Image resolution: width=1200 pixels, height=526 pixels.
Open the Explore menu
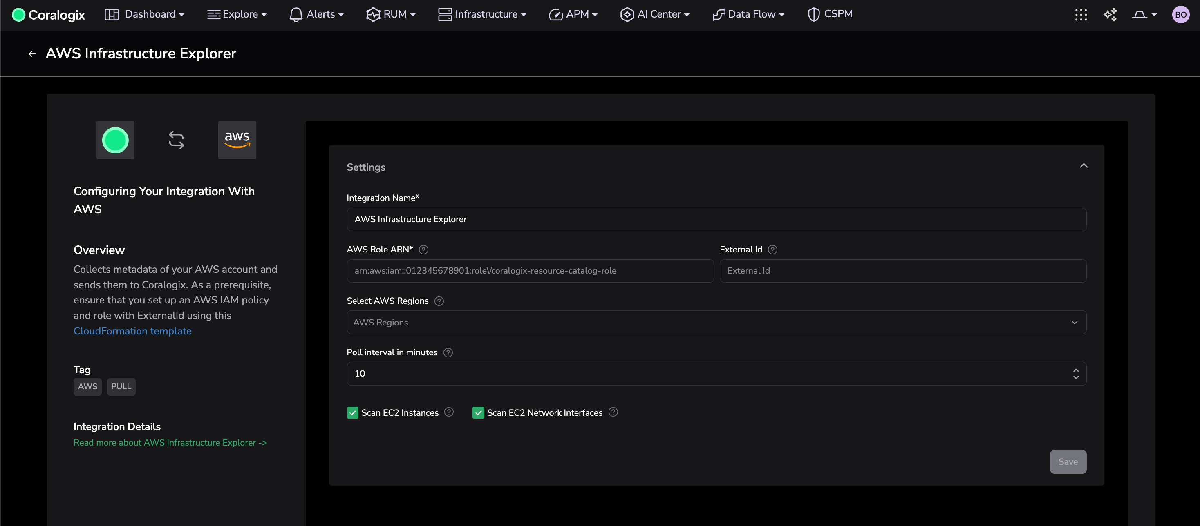(237, 14)
